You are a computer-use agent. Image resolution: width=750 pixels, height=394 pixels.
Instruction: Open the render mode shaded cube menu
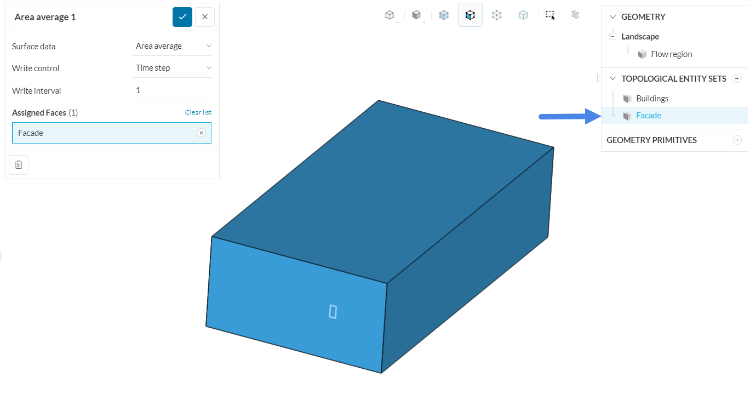coord(417,15)
